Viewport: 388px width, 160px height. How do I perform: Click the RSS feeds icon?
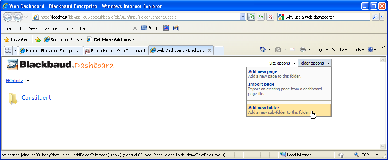(x=278, y=50)
